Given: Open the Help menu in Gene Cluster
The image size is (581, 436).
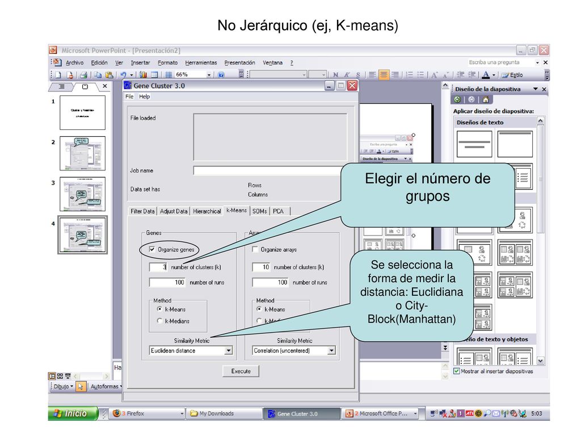Looking at the screenshot, I should (145, 97).
